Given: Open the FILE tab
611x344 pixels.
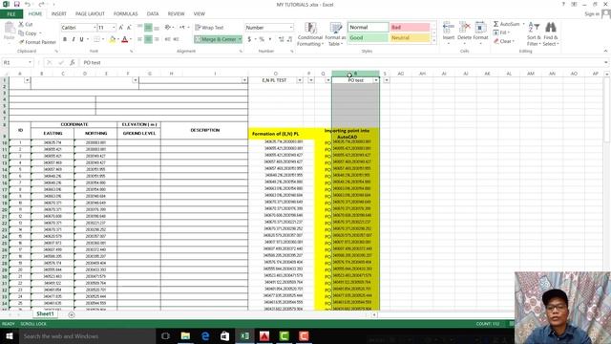Looking at the screenshot, I should point(11,14).
